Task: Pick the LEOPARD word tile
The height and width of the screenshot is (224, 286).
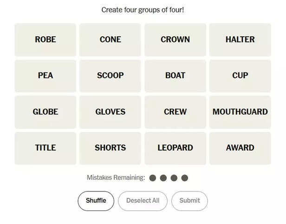Action: click(x=175, y=148)
